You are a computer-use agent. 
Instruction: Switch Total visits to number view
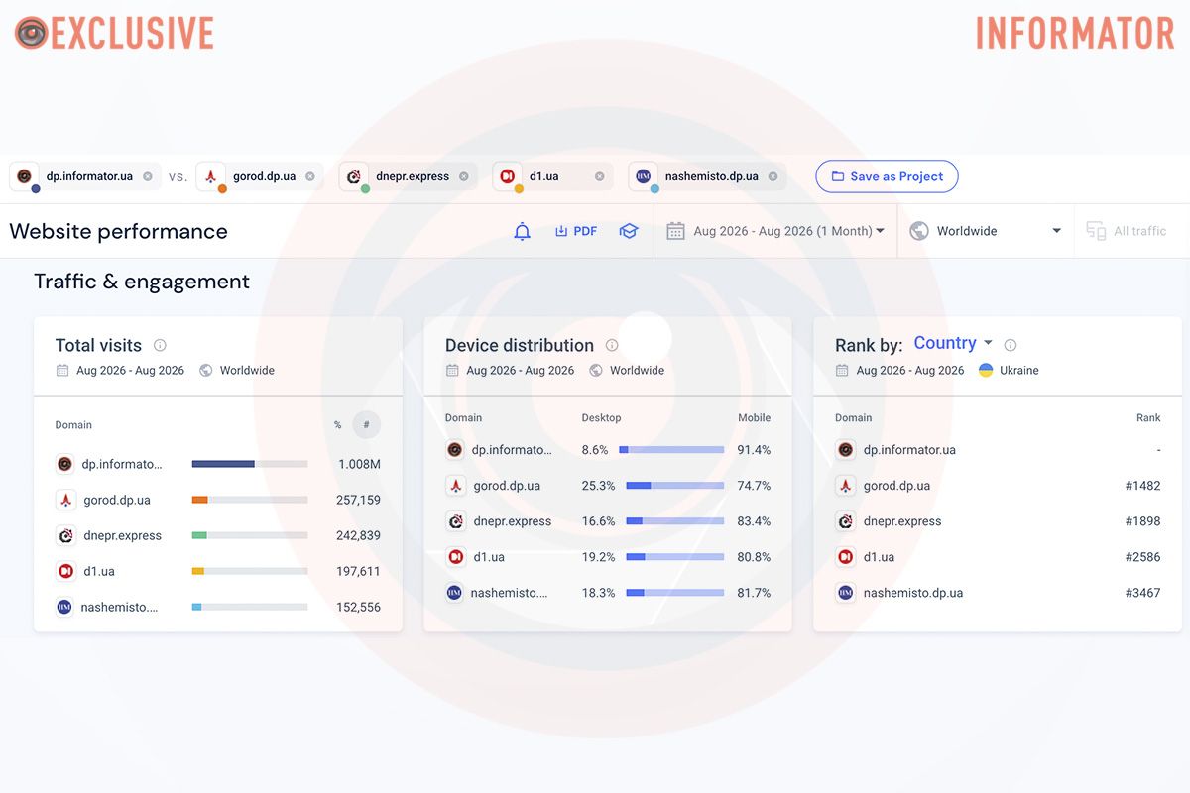click(x=366, y=424)
